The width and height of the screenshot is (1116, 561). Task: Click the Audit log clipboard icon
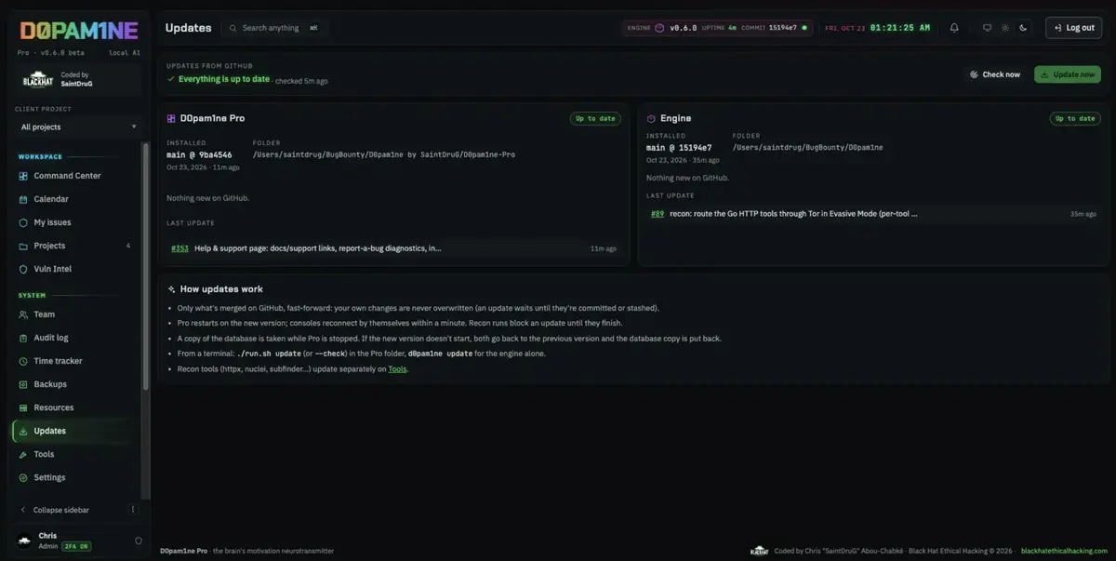pos(24,338)
